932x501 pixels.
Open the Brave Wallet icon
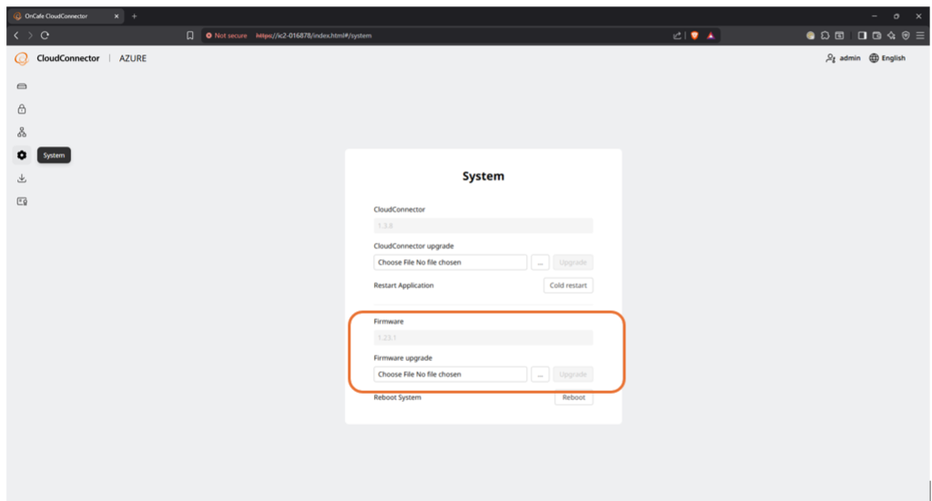[x=876, y=35]
